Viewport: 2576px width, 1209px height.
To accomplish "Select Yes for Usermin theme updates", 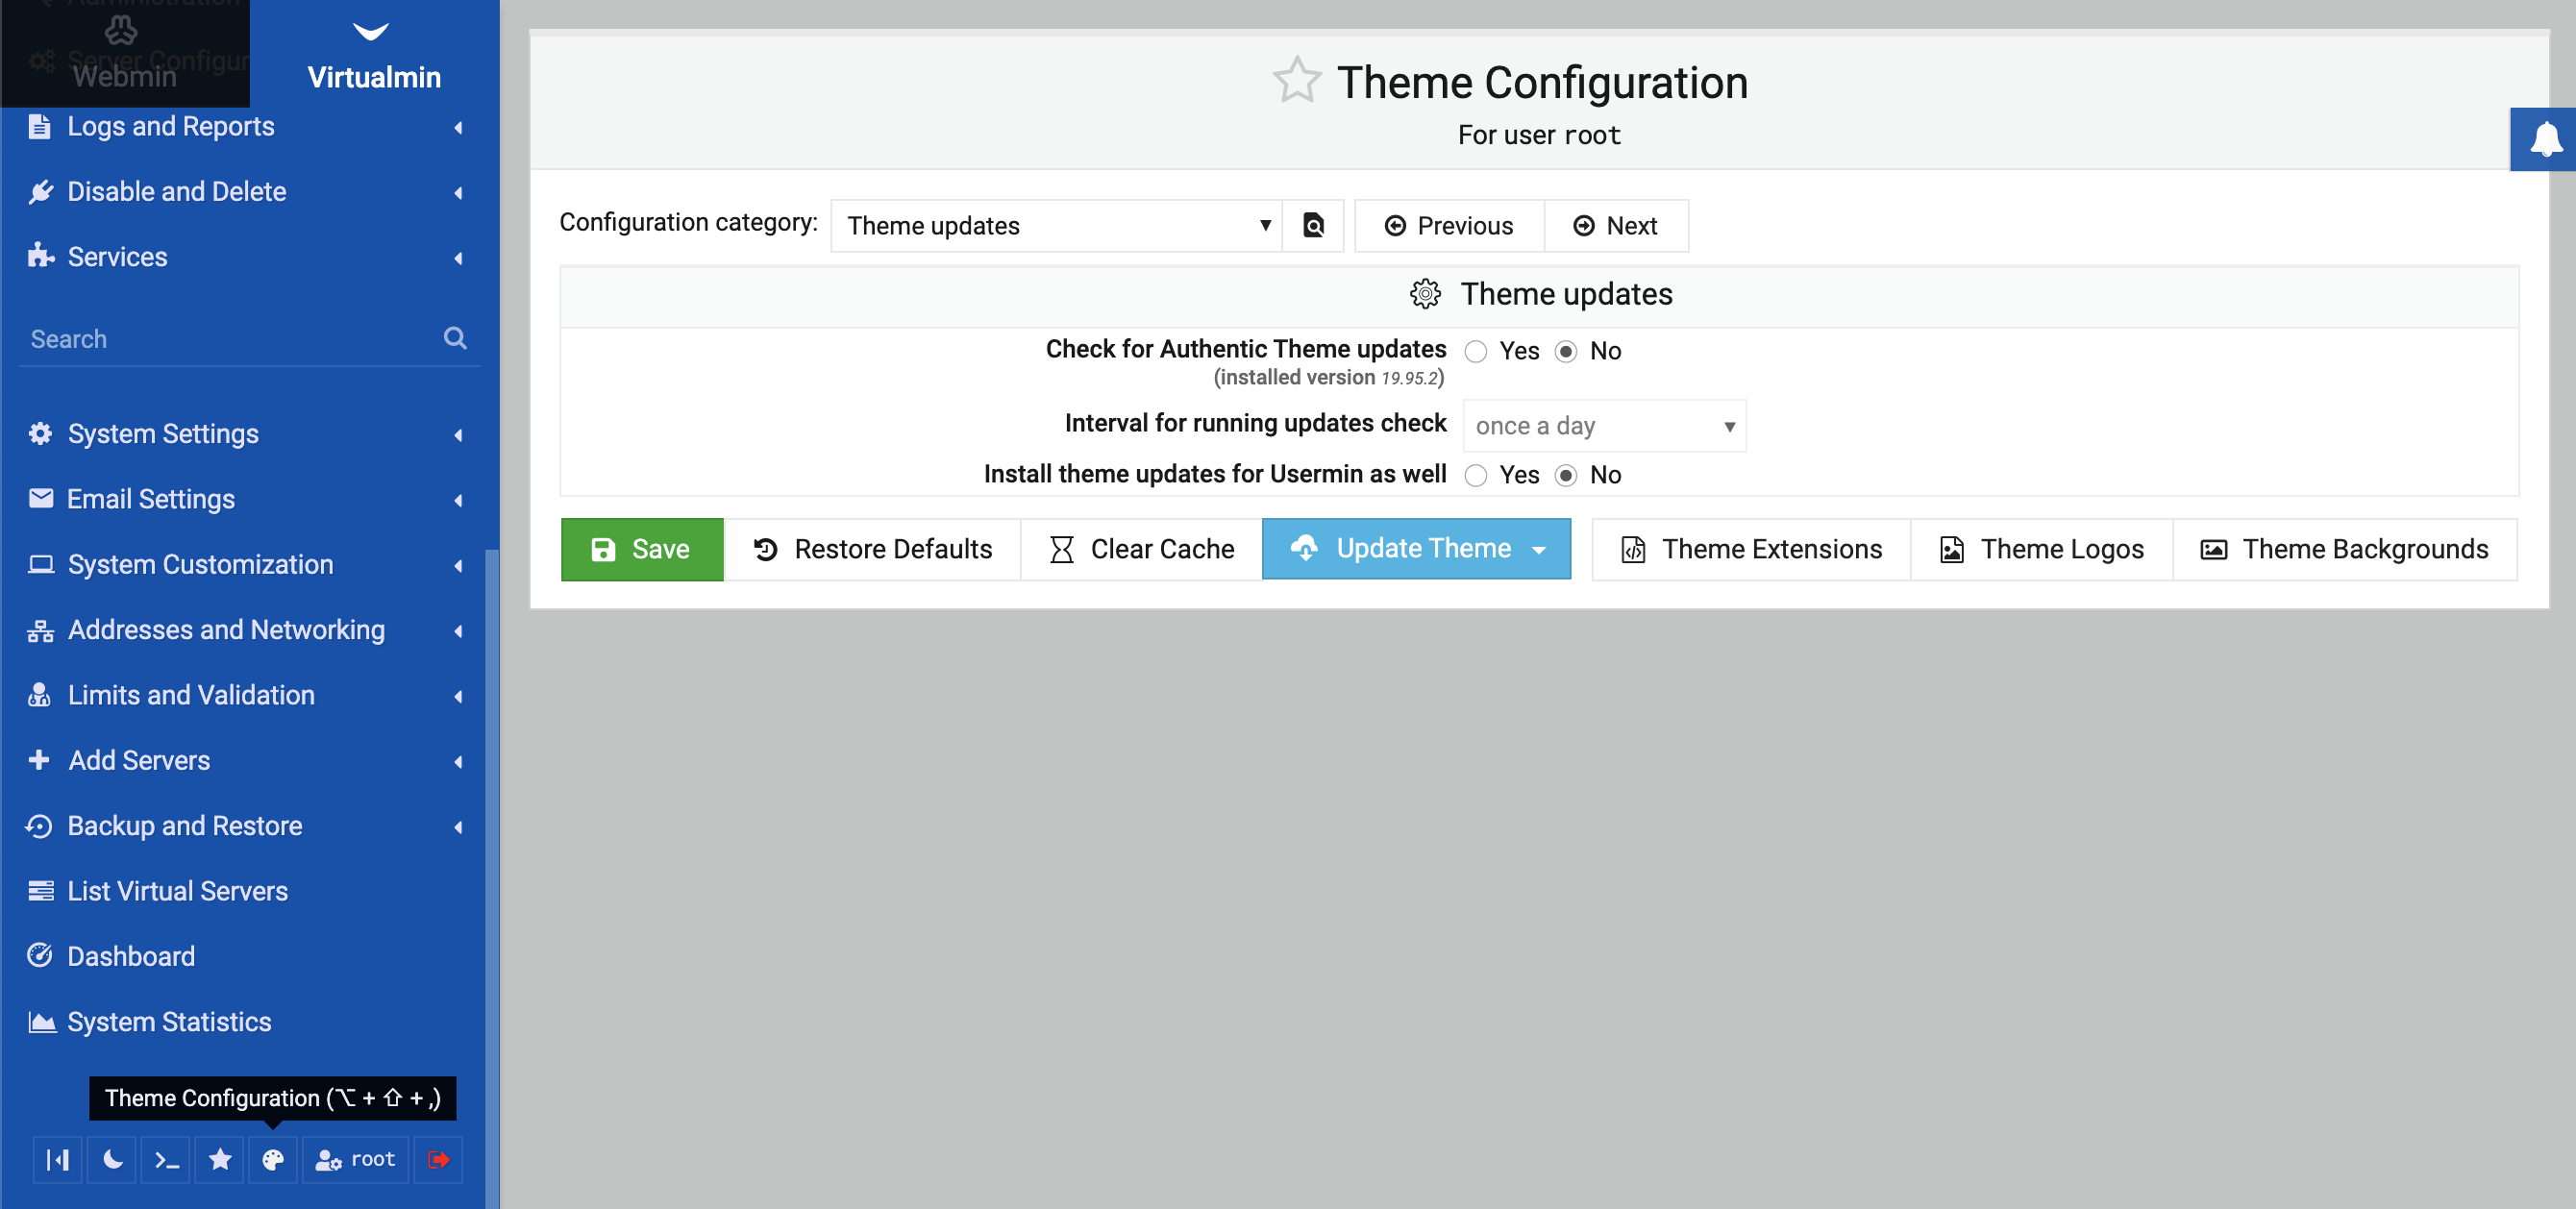I will (1476, 475).
